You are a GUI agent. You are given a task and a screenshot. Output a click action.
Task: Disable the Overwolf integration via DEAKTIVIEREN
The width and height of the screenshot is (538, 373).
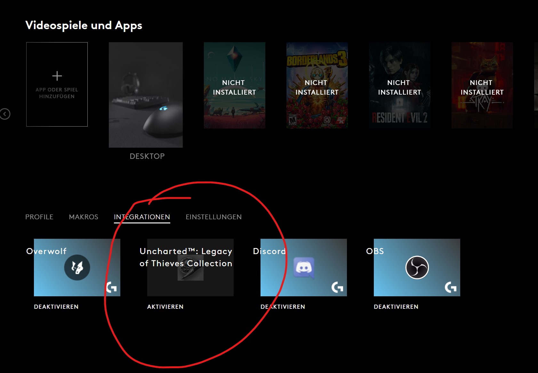click(x=56, y=307)
